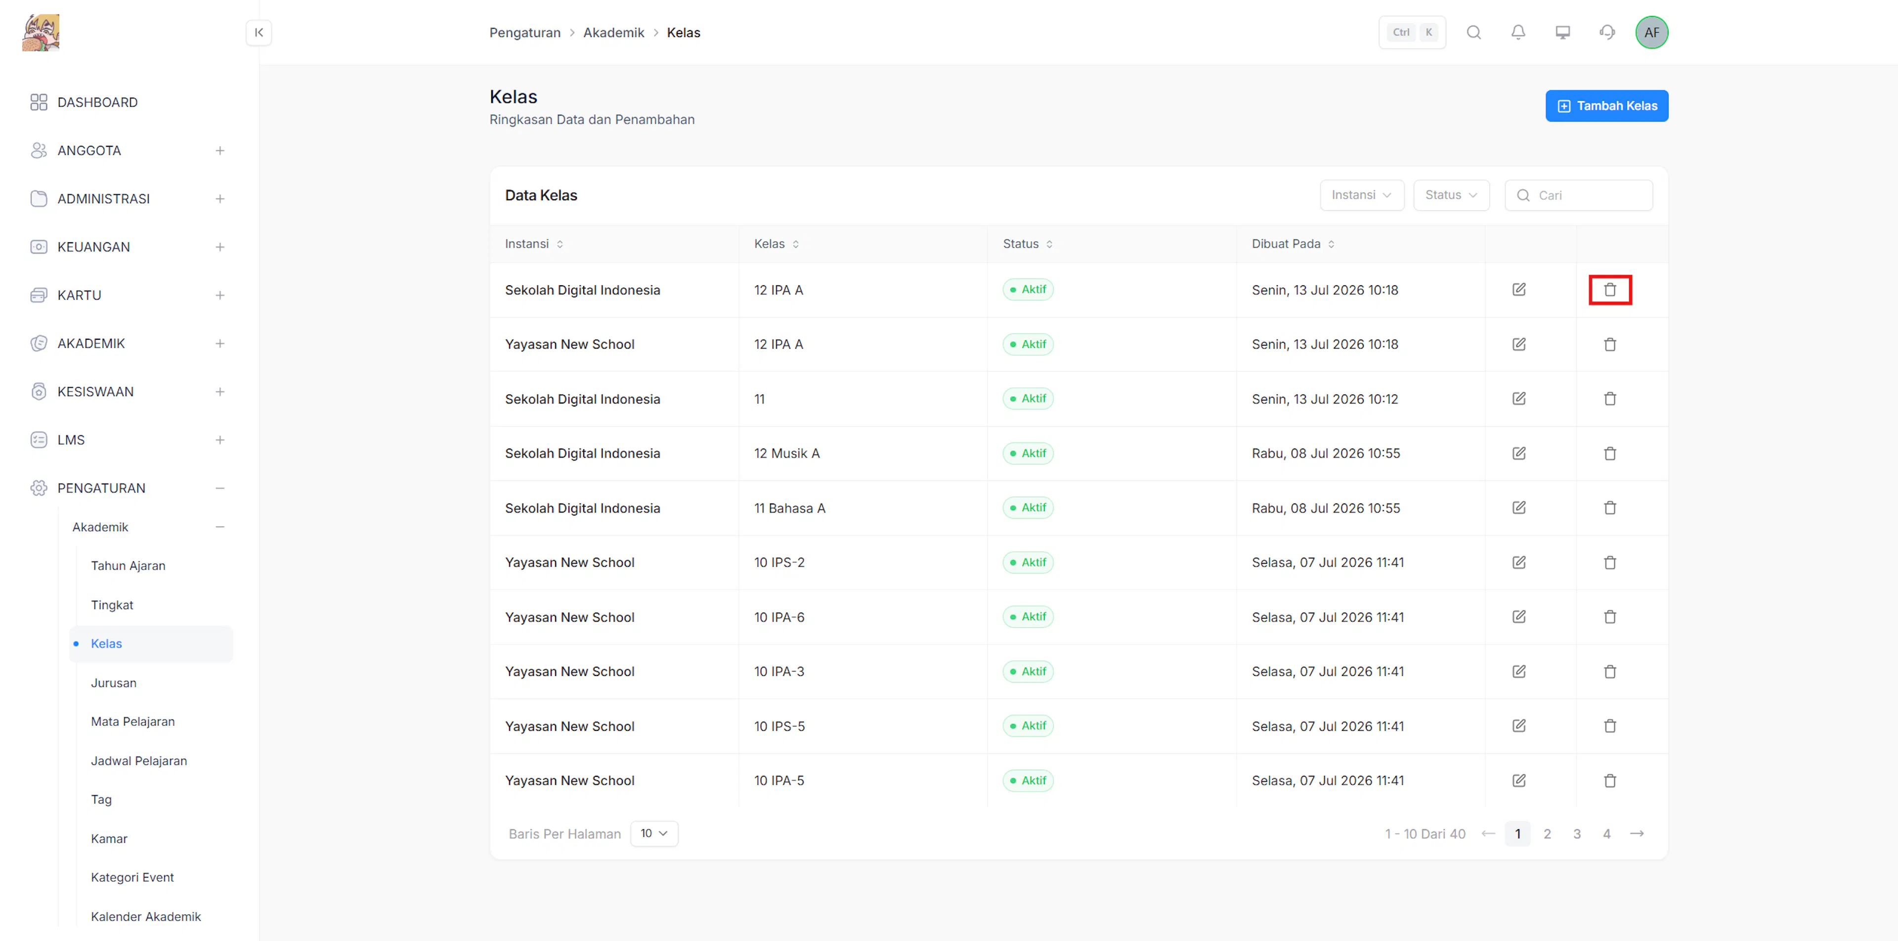Edit the 11 Bahasa A row
The height and width of the screenshot is (941, 1898).
click(x=1518, y=508)
